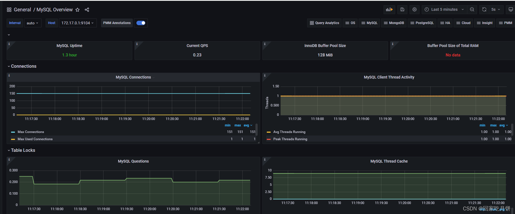
Task: Toggle Avg Threads Running series in legend
Action: [x=289, y=132]
